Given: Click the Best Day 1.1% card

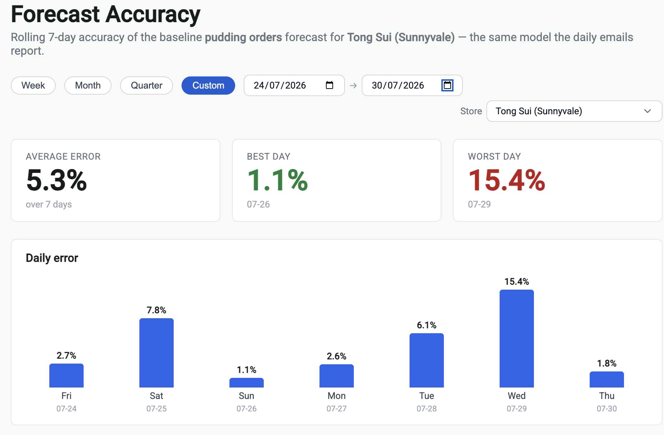Looking at the screenshot, I should (337, 180).
